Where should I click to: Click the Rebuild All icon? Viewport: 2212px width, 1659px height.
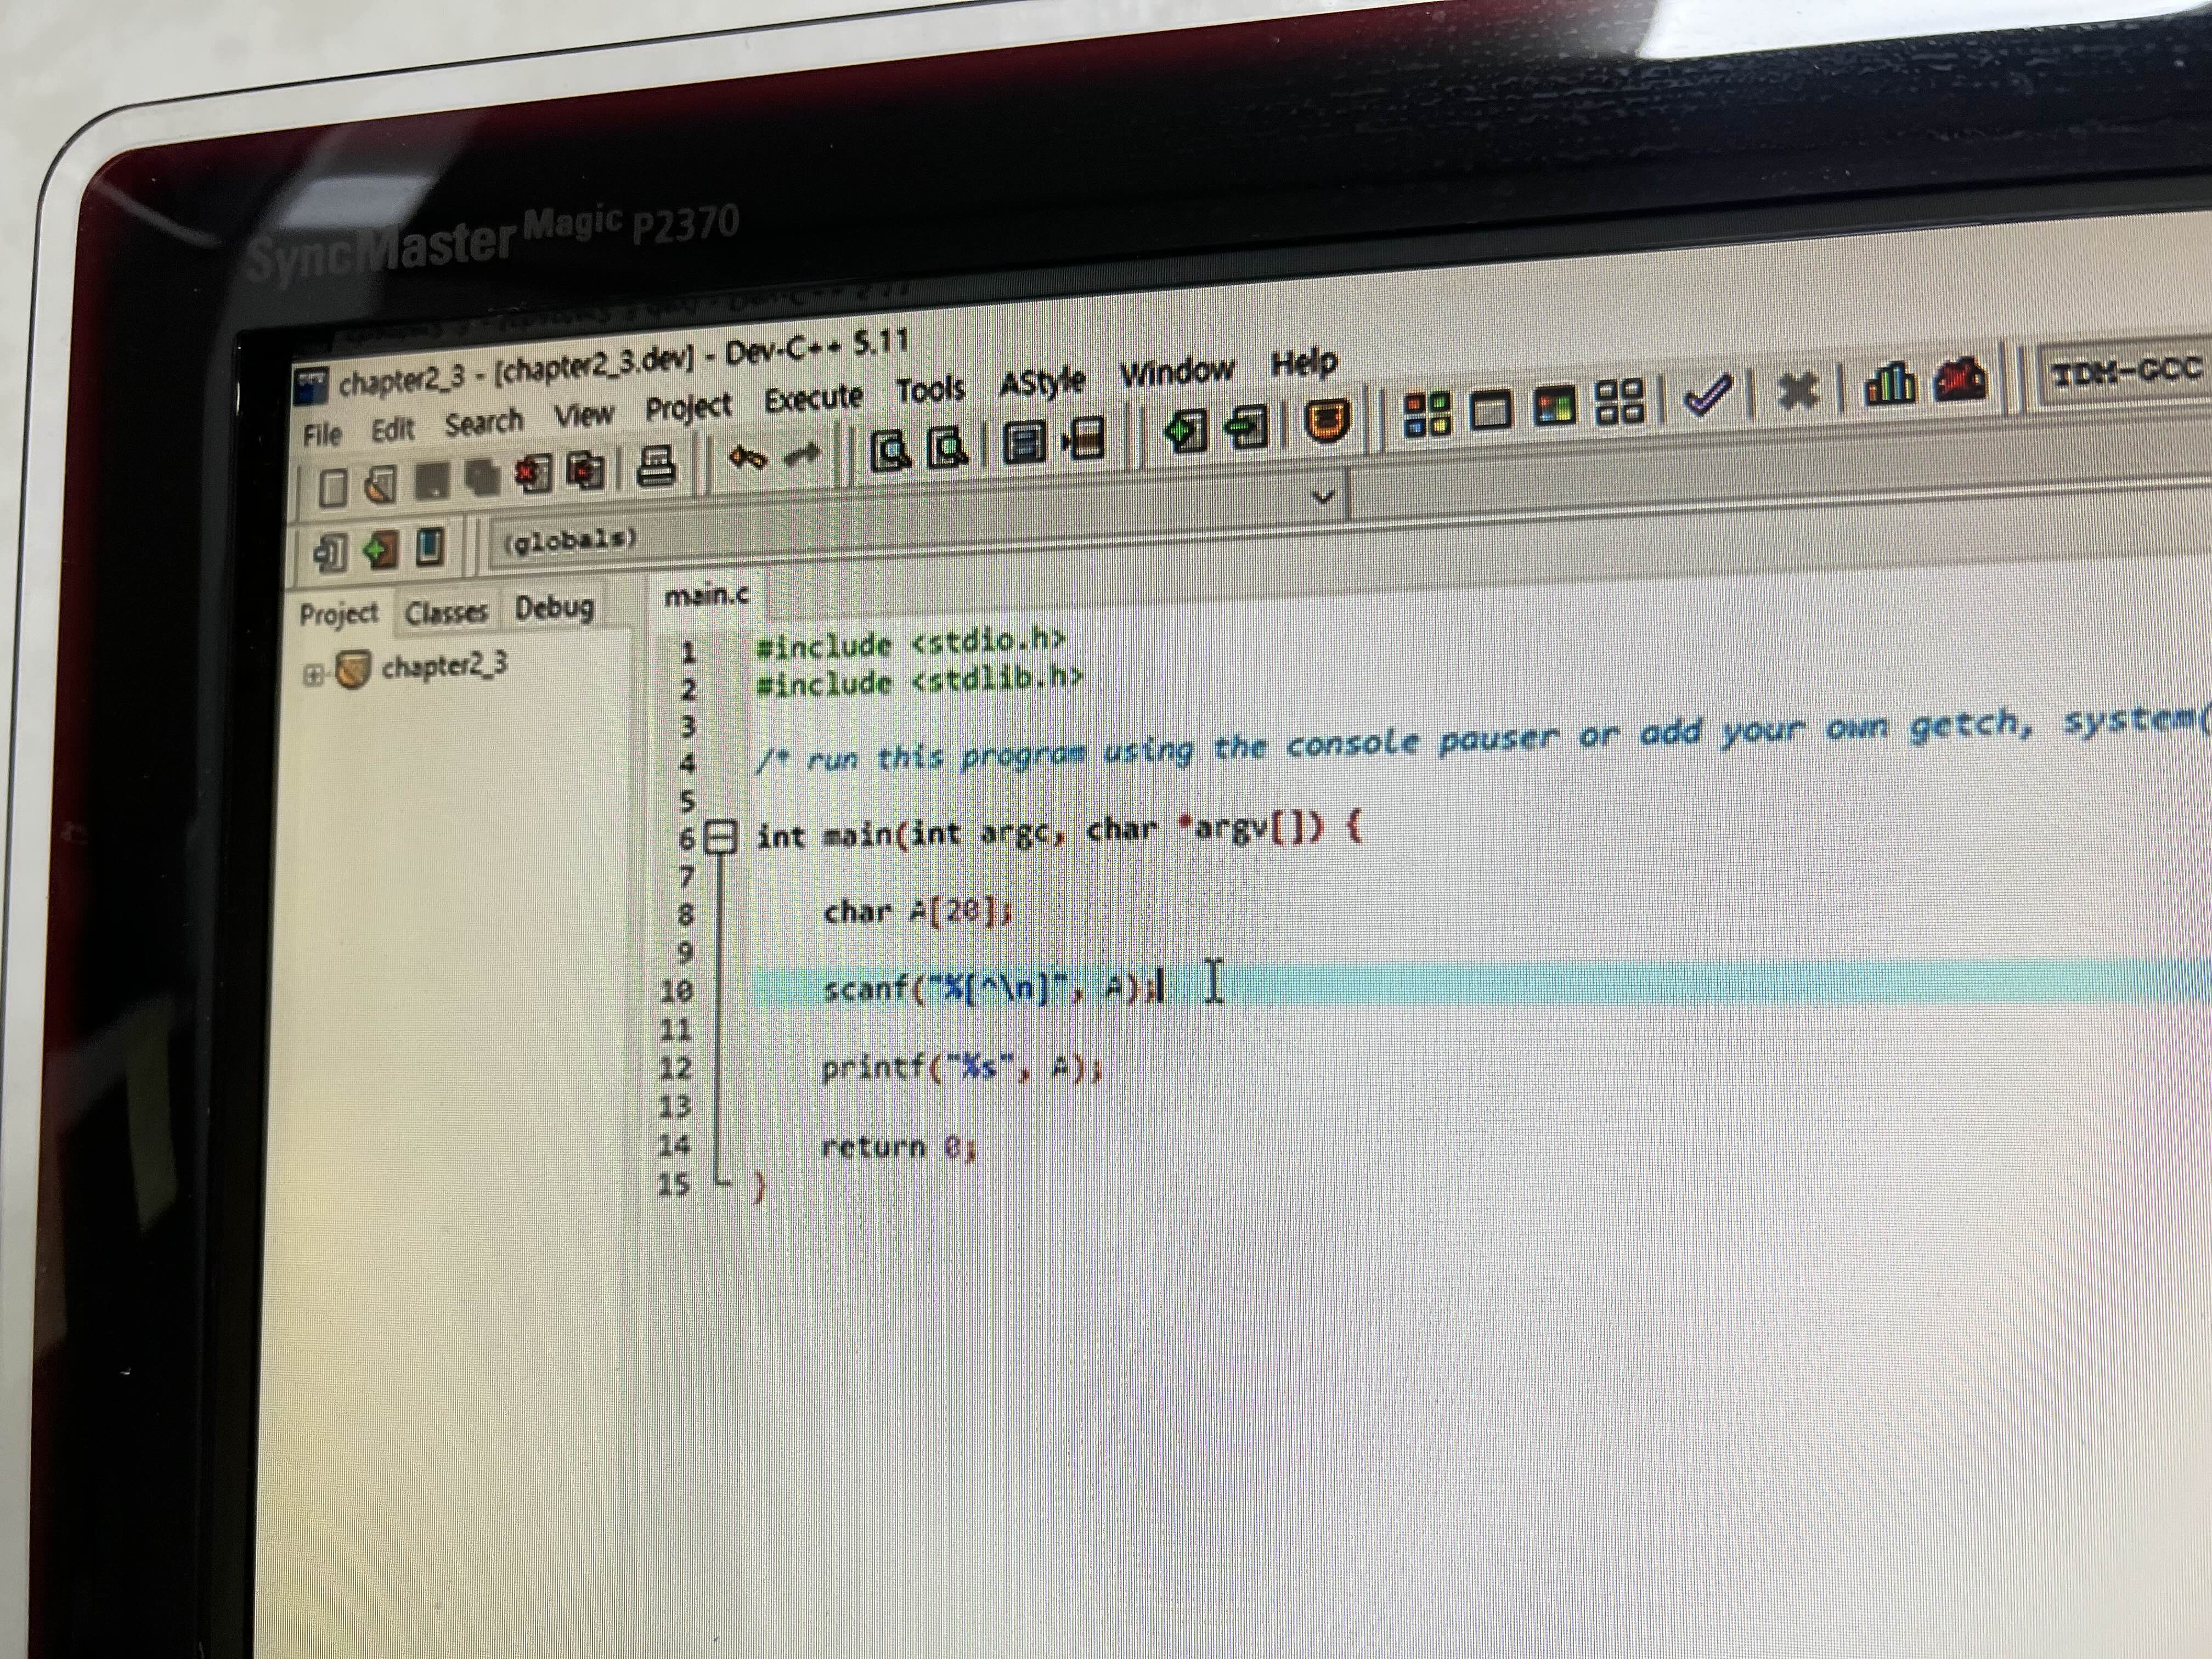click(1619, 402)
